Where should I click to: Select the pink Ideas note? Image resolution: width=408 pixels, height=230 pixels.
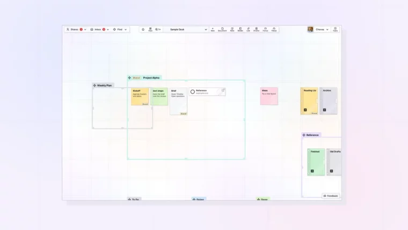click(269, 96)
